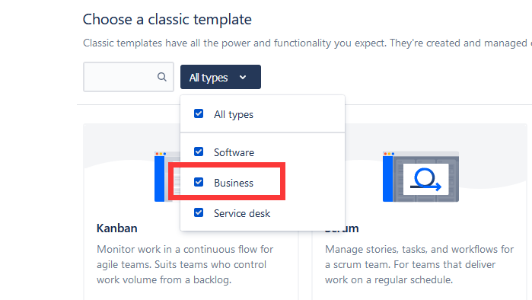The image size is (532, 300).
Task: Select the Business menu option label
Action: (x=234, y=183)
